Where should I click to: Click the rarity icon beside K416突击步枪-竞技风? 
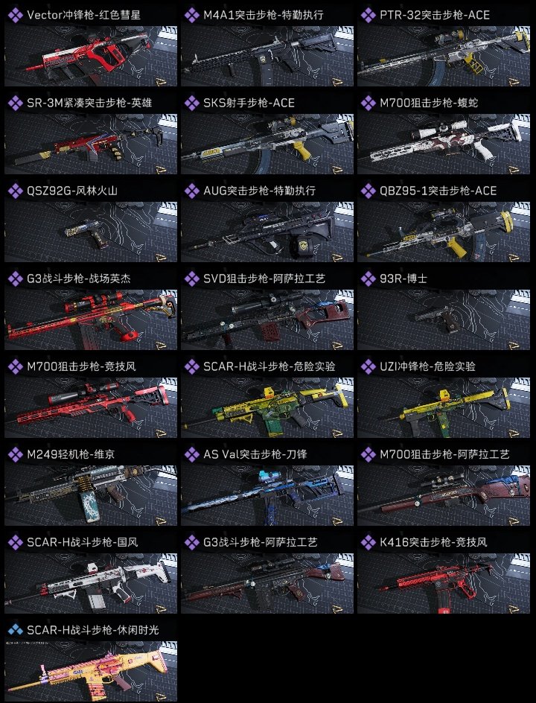pos(368,542)
